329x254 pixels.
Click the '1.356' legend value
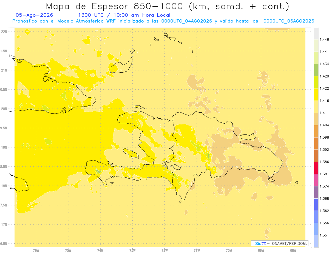[324, 223]
